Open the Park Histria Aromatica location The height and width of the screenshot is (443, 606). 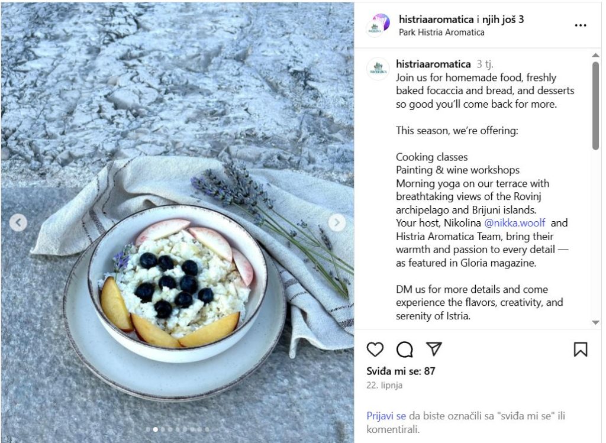[441, 33]
